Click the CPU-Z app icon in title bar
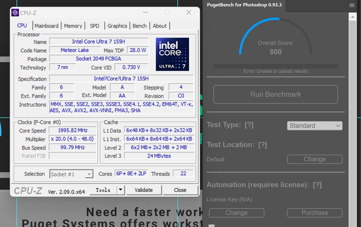This screenshot has height=227, width=361. [15, 13]
